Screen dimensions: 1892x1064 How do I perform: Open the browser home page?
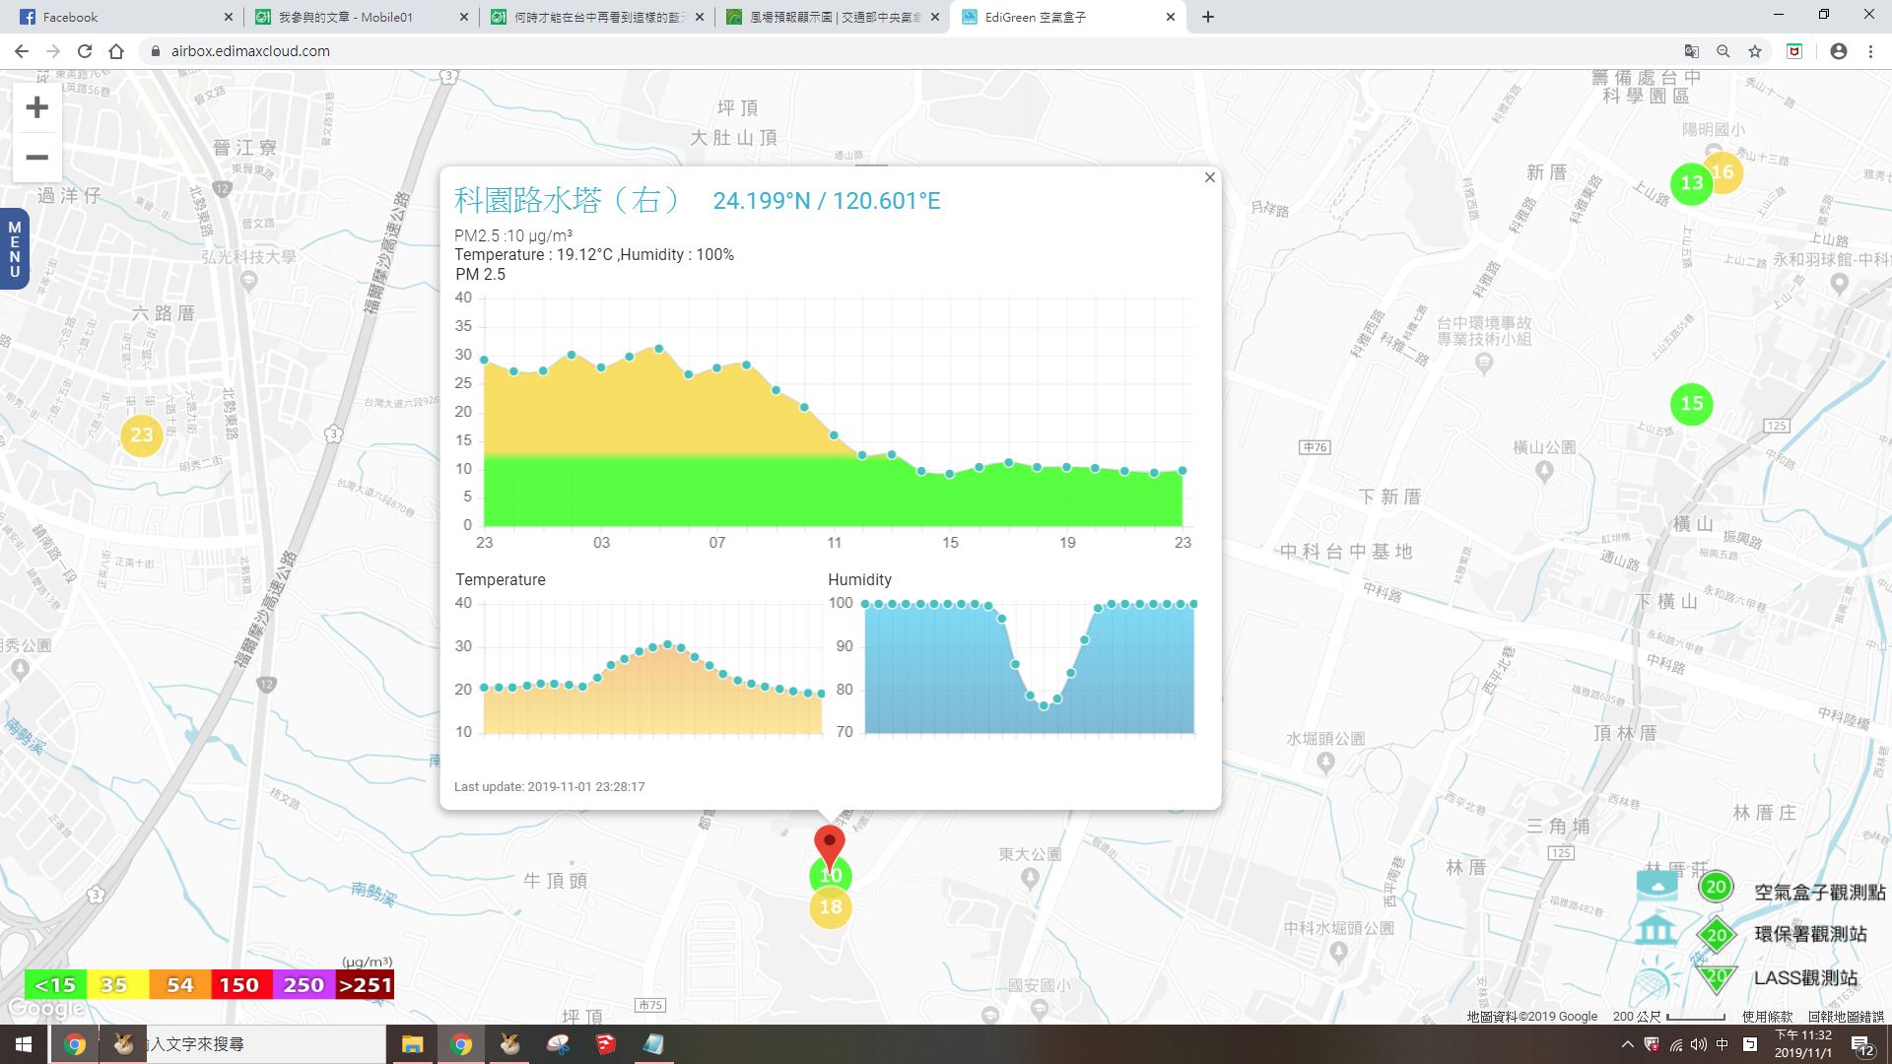pyautogui.click(x=116, y=51)
